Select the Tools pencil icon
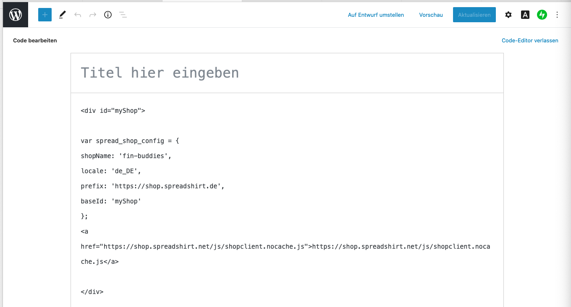This screenshot has width=571, height=307. [62, 15]
